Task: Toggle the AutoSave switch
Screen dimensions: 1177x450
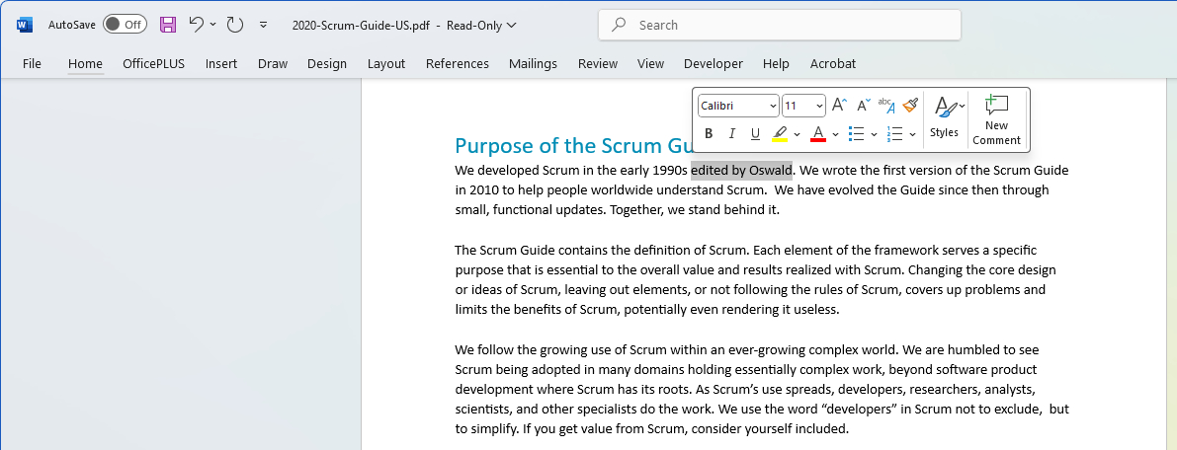Action: point(125,24)
